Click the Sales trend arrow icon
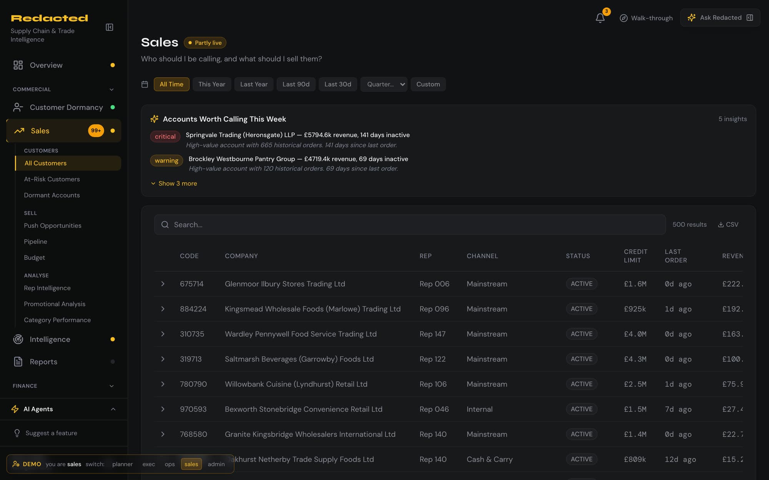 19,131
